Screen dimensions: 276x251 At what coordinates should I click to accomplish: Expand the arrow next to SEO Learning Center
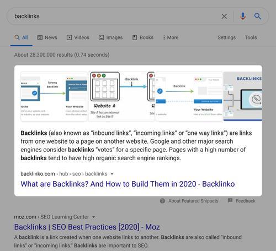tap(93, 217)
